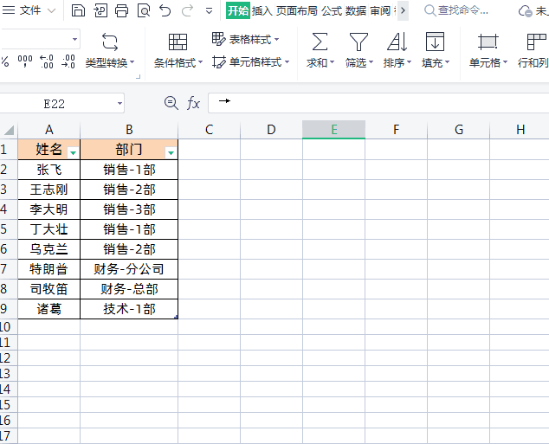Expand the 排序 dropdown arrow

(x=409, y=62)
